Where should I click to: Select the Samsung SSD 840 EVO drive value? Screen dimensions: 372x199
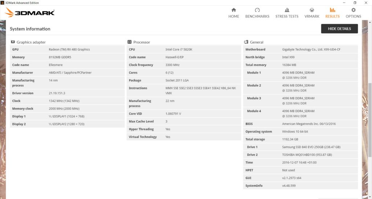(x=311, y=147)
